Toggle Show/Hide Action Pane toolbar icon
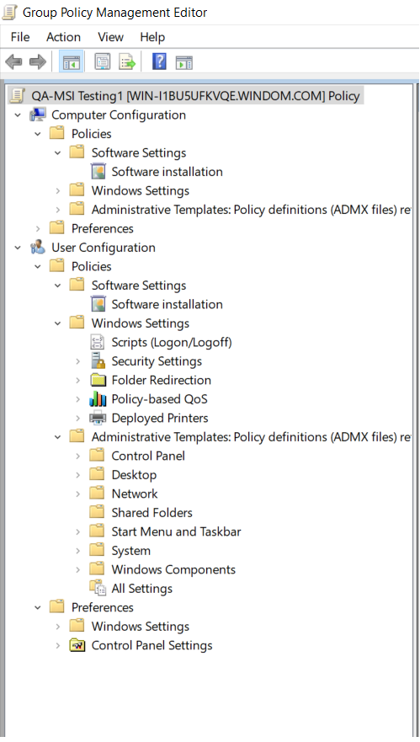420x742 pixels. (184, 62)
